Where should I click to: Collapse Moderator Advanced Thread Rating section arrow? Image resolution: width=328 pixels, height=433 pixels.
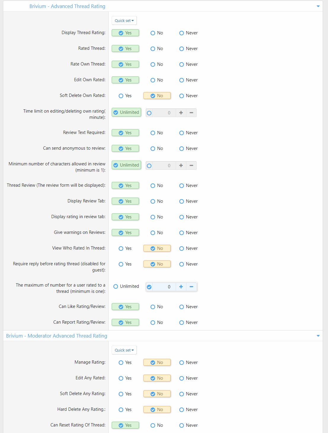point(318,336)
